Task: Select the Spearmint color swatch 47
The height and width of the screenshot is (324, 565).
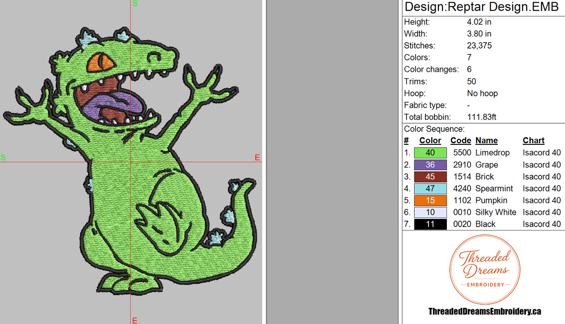Action: [x=430, y=189]
